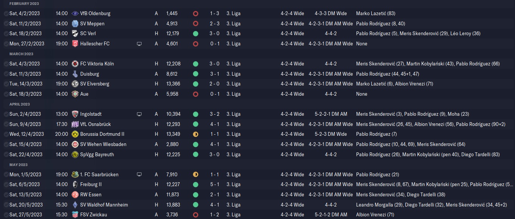Select the MARCH 2023 month header

pos(21,54)
